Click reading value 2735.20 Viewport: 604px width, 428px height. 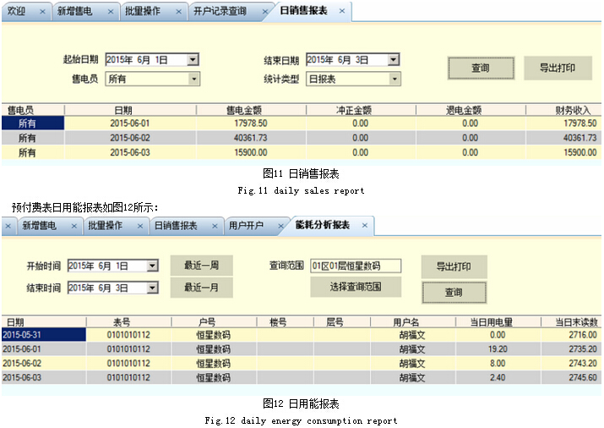tap(583, 349)
